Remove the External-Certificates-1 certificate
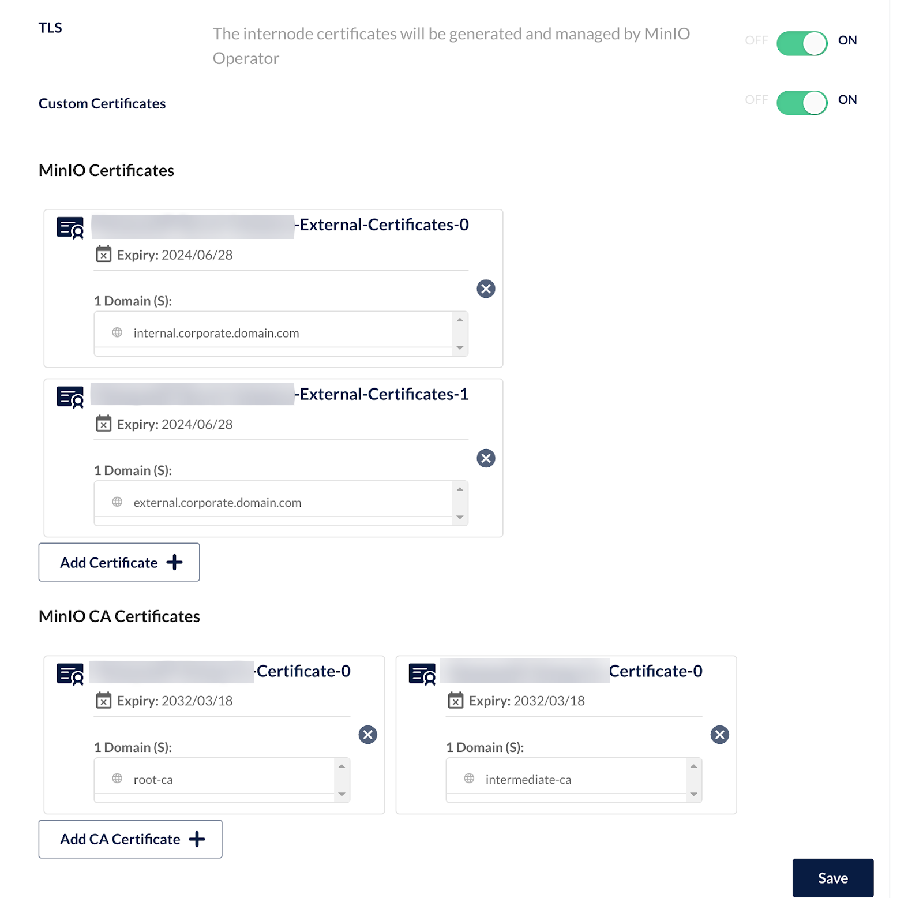The height and width of the screenshot is (898, 923). 486,458
